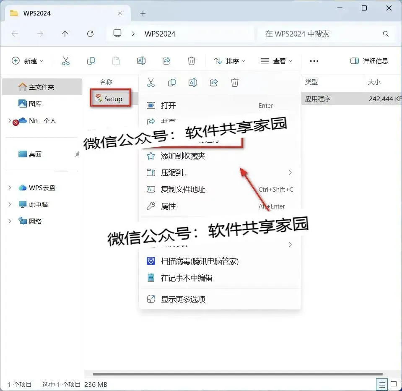402x391 pixels.
Task: Sort by the 名称 column header
Action: pos(106,82)
